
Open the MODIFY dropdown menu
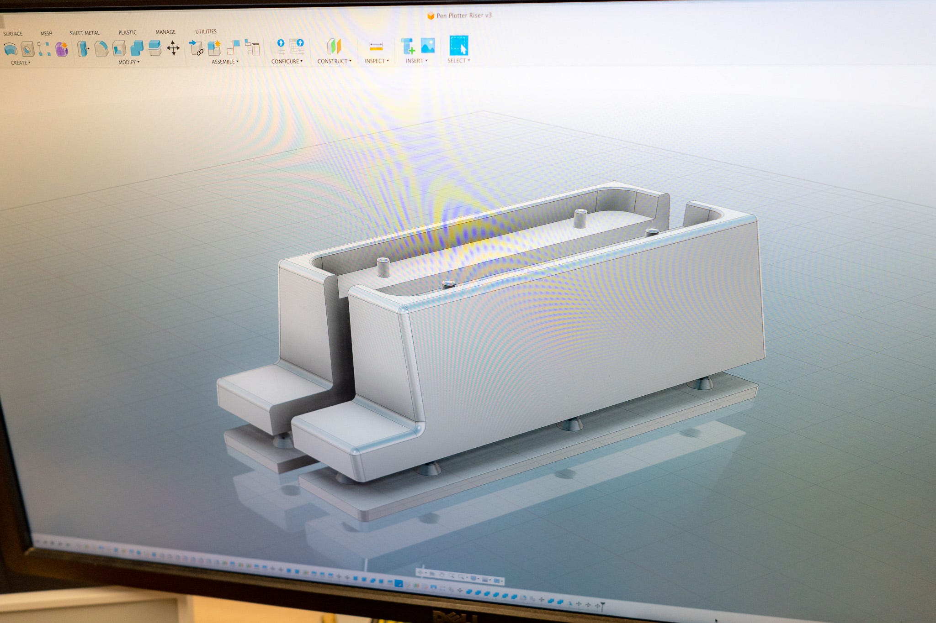point(128,62)
